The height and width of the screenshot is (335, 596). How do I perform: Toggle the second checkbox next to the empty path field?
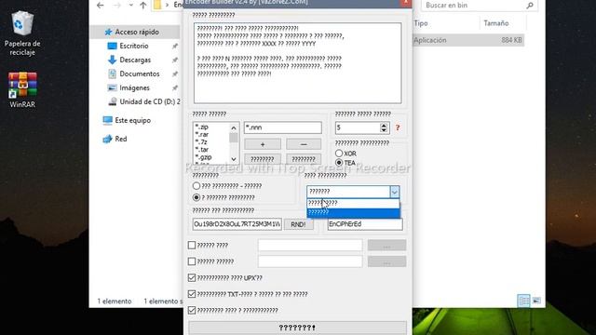pos(192,261)
